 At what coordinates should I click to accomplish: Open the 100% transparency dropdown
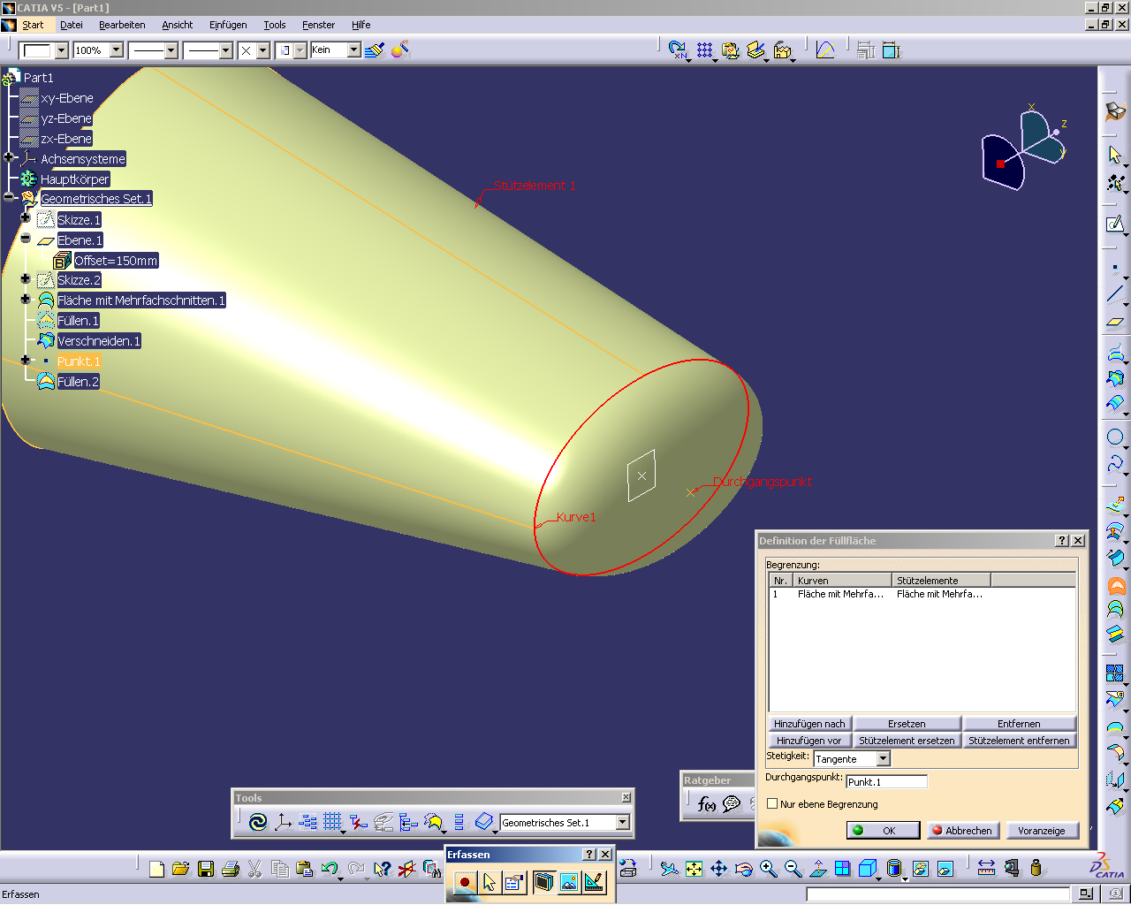[117, 50]
